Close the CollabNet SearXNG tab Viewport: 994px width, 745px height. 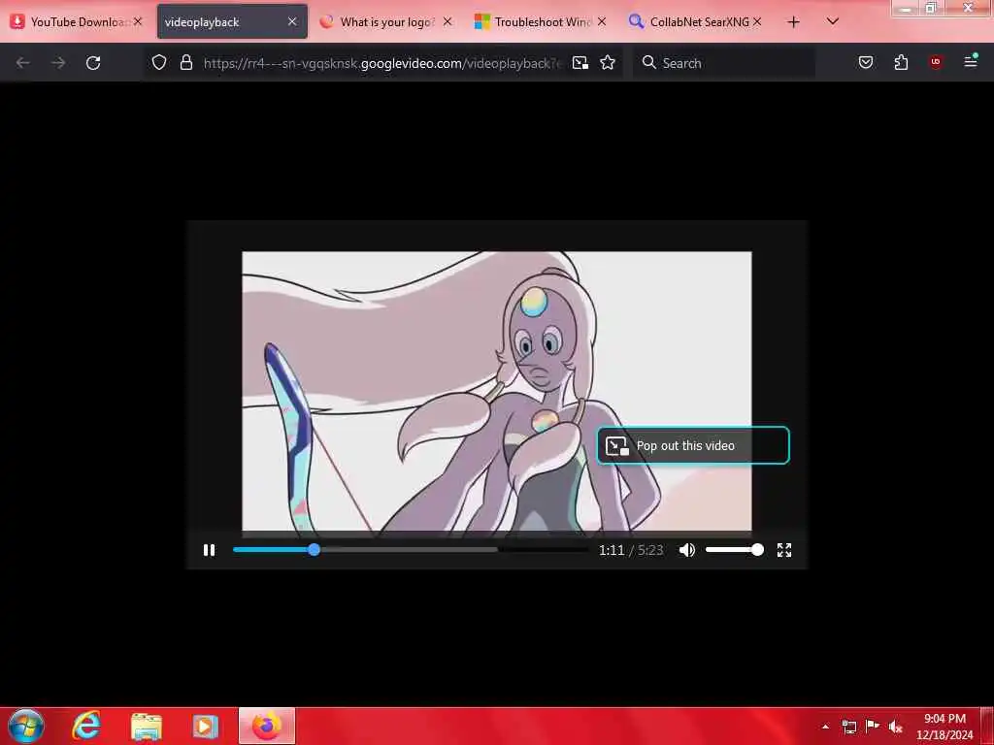[757, 21]
